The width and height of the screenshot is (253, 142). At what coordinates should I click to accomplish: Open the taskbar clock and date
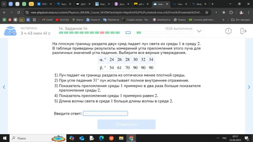(x=235, y=138)
